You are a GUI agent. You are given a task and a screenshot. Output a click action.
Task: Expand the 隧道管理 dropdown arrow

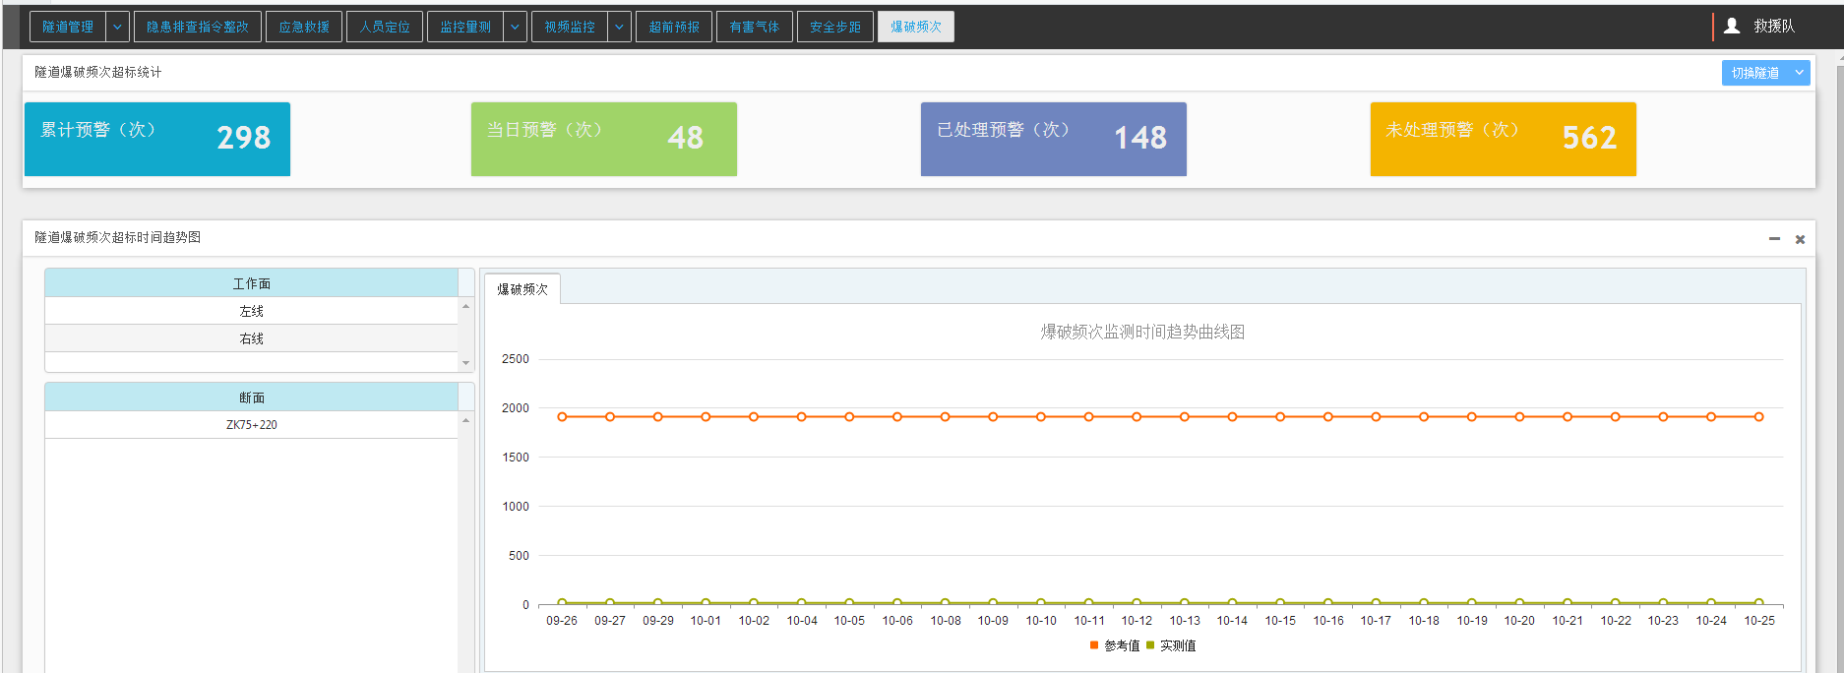(x=117, y=27)
